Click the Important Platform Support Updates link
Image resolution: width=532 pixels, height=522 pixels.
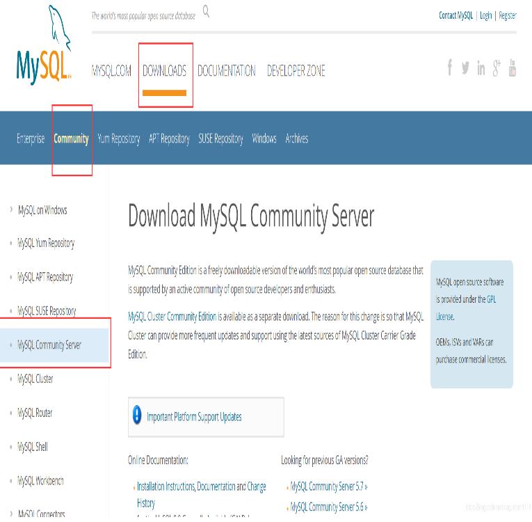point(194,417)
